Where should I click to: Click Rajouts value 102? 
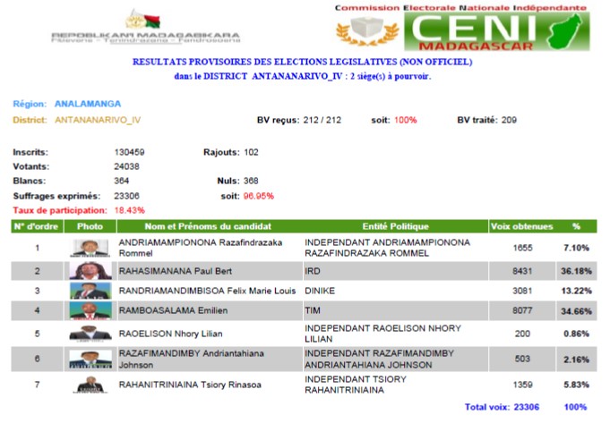click(251, 152)
